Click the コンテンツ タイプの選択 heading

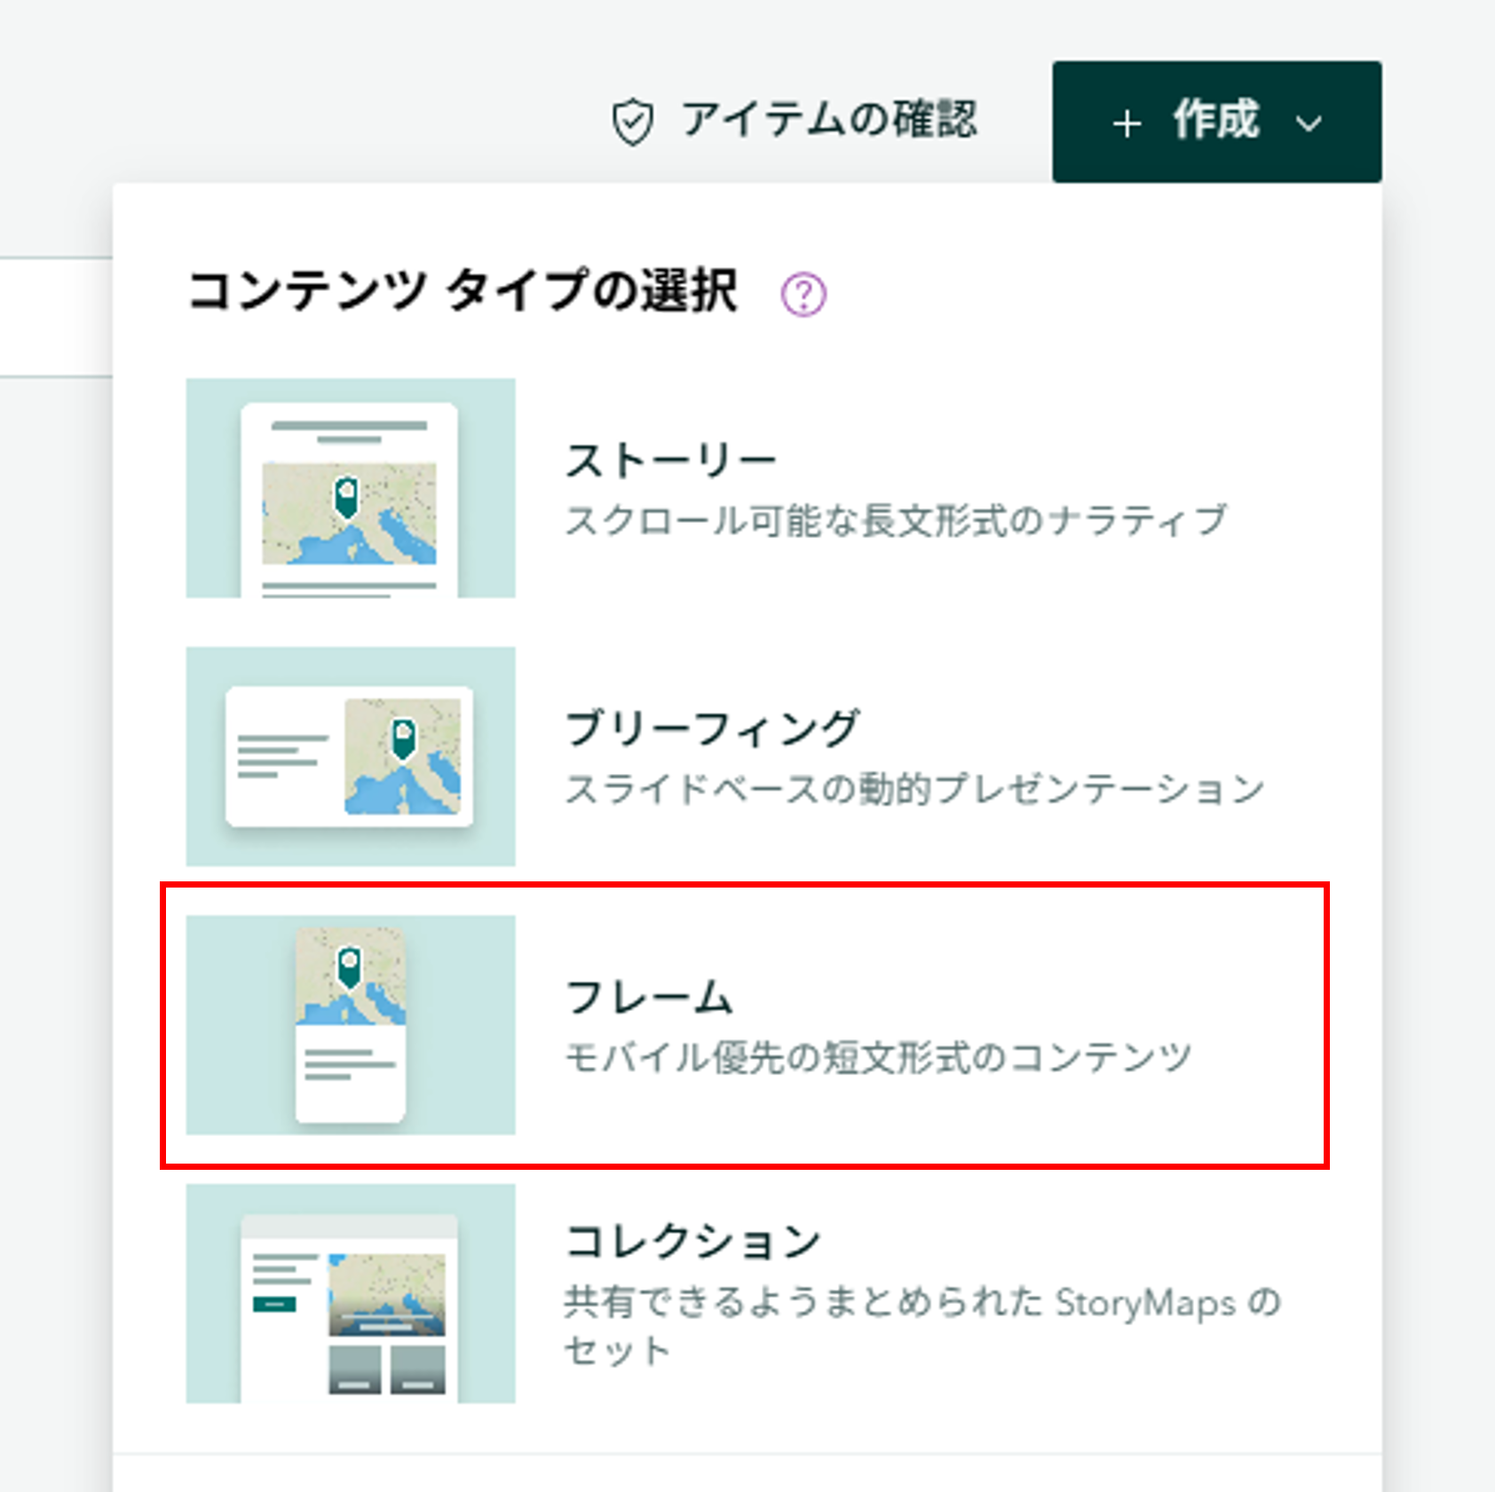[x=463, y=291]
